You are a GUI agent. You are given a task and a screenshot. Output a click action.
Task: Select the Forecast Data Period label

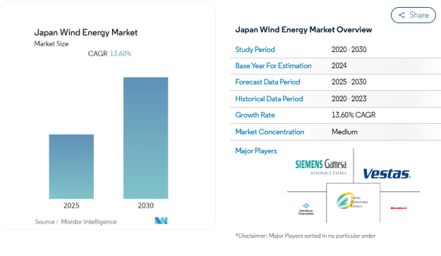[x=267, y=82]
